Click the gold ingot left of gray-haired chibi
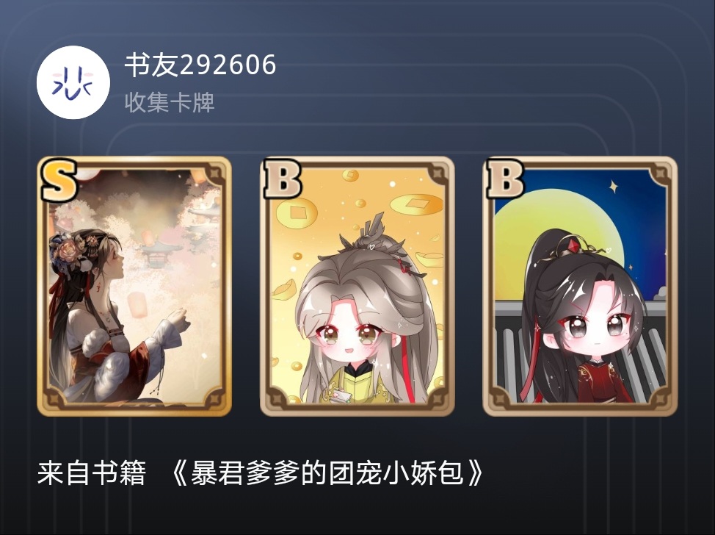 tap(285, 291)
